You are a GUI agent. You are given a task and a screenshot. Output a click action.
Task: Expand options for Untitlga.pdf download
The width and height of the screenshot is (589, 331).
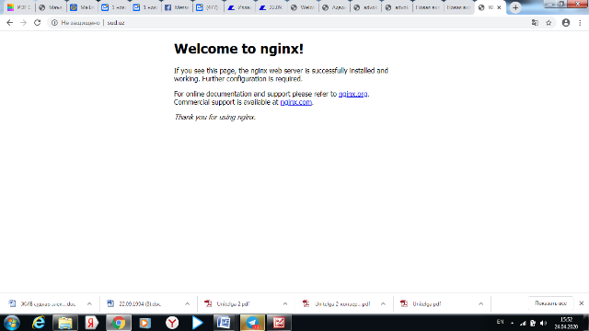(x=480, y=304)
